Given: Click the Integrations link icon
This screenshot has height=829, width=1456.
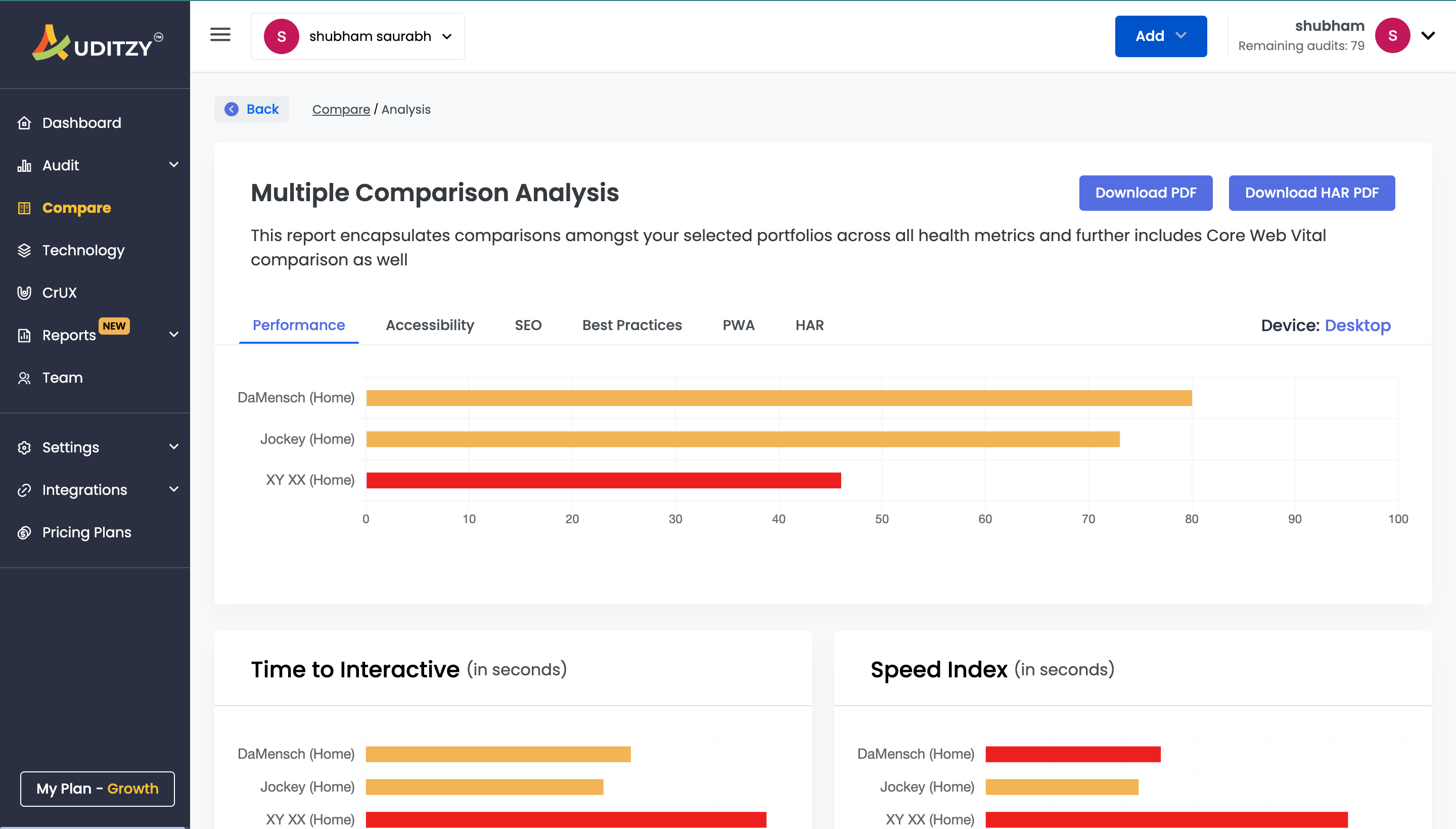Looking at the screenshot, I should (x=24, y=490).
